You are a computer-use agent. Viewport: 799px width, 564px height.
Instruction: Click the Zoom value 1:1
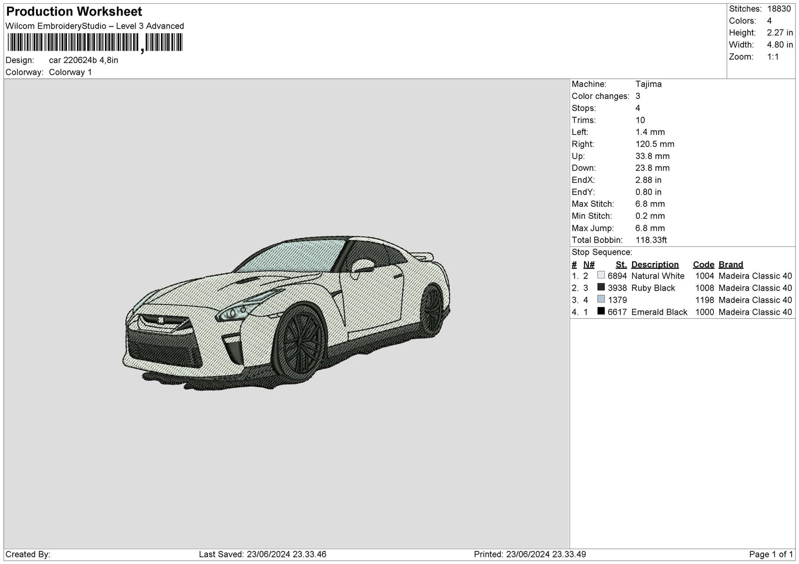772,57
